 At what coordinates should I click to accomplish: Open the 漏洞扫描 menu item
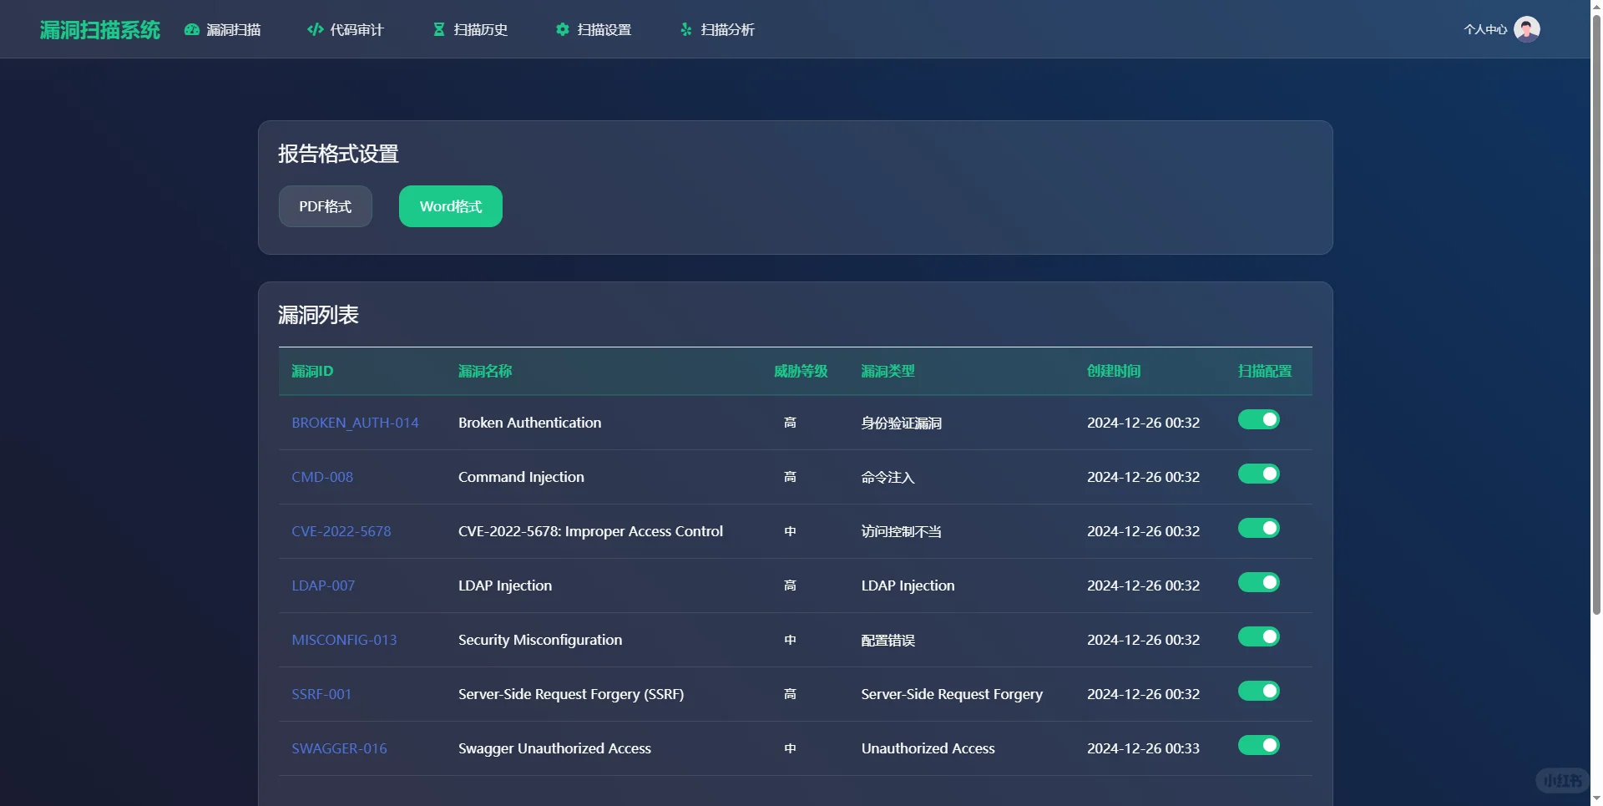coord(223,29)
